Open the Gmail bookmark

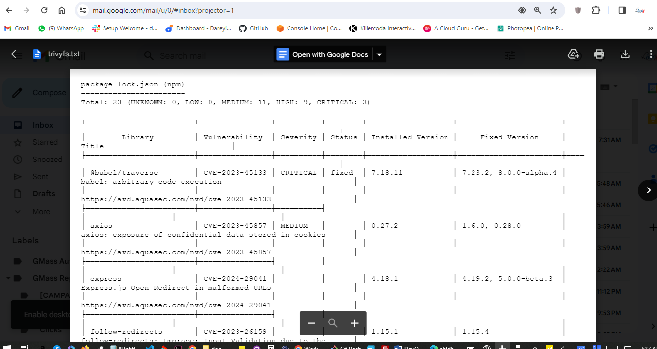coord(17,28)
